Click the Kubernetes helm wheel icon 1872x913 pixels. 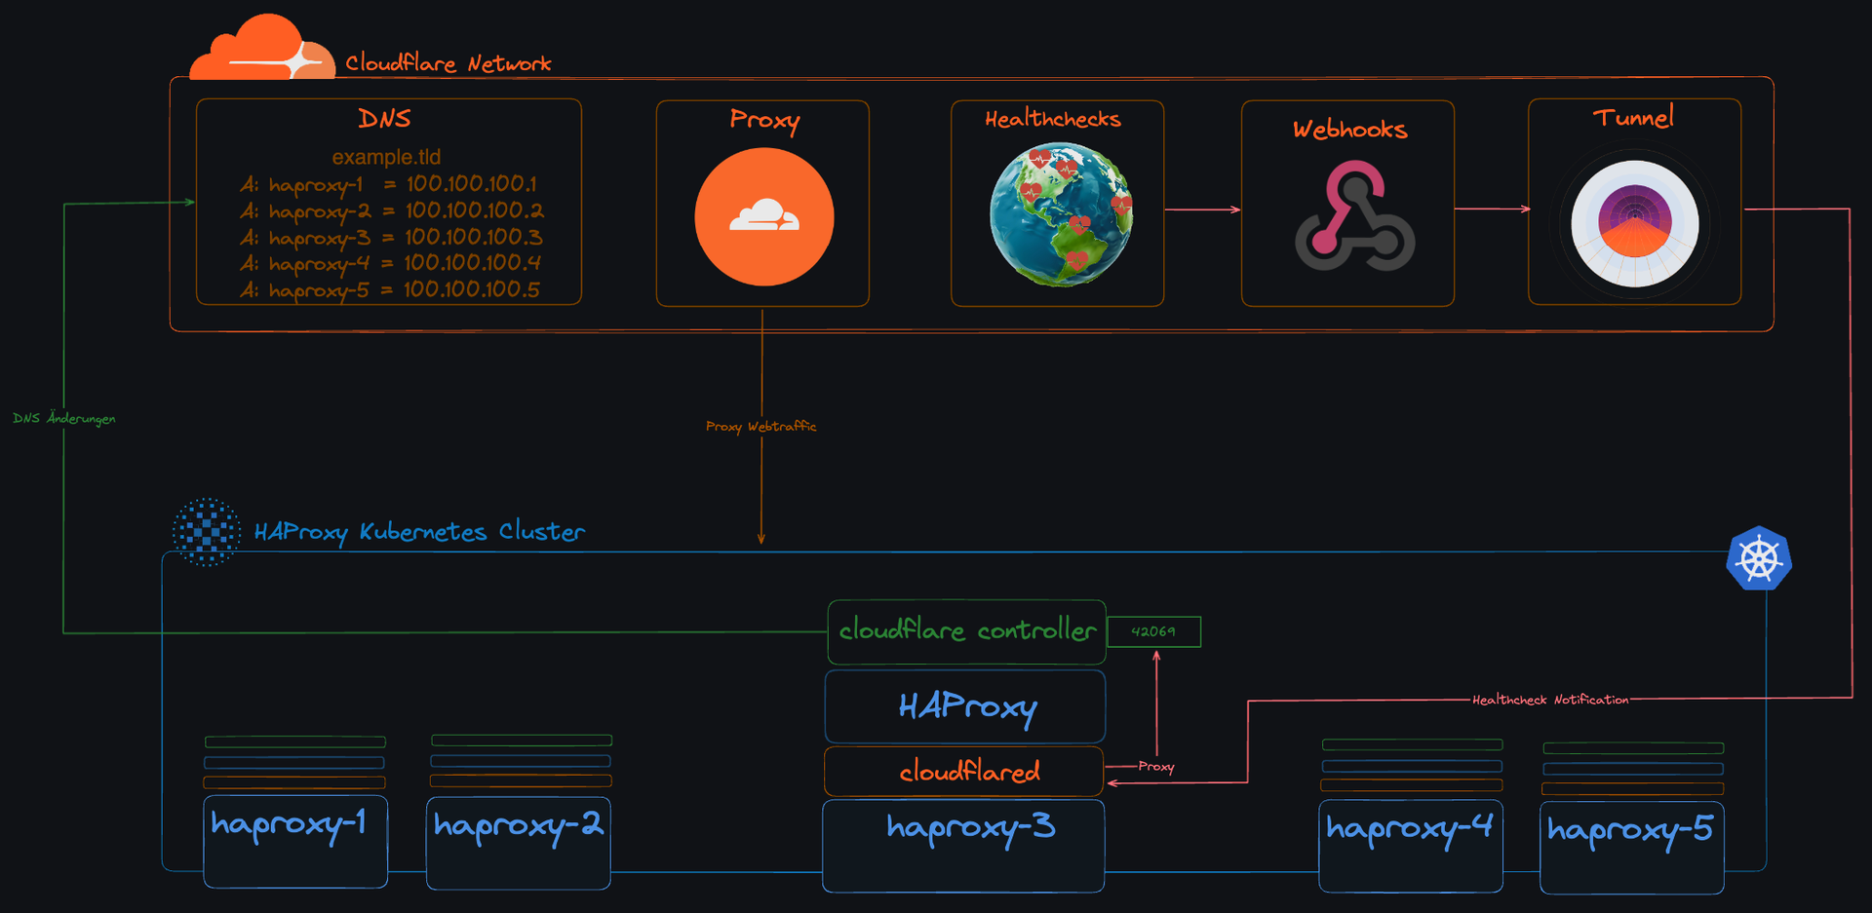(x=1758, y=559)
